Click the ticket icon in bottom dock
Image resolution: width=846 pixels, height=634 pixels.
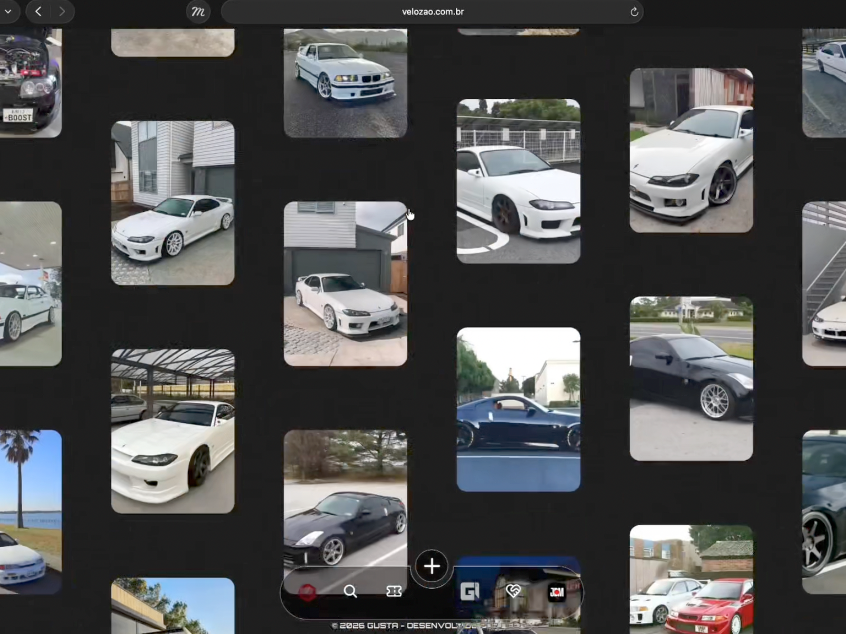pyautogui.click(x=394, y=591)
